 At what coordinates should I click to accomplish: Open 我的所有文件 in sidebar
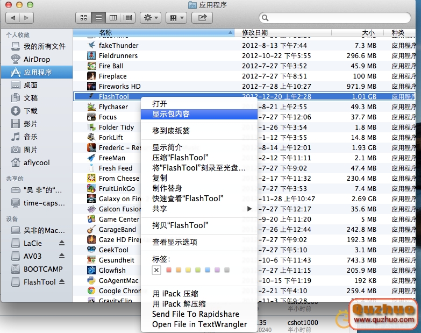(x=37, y=46)
